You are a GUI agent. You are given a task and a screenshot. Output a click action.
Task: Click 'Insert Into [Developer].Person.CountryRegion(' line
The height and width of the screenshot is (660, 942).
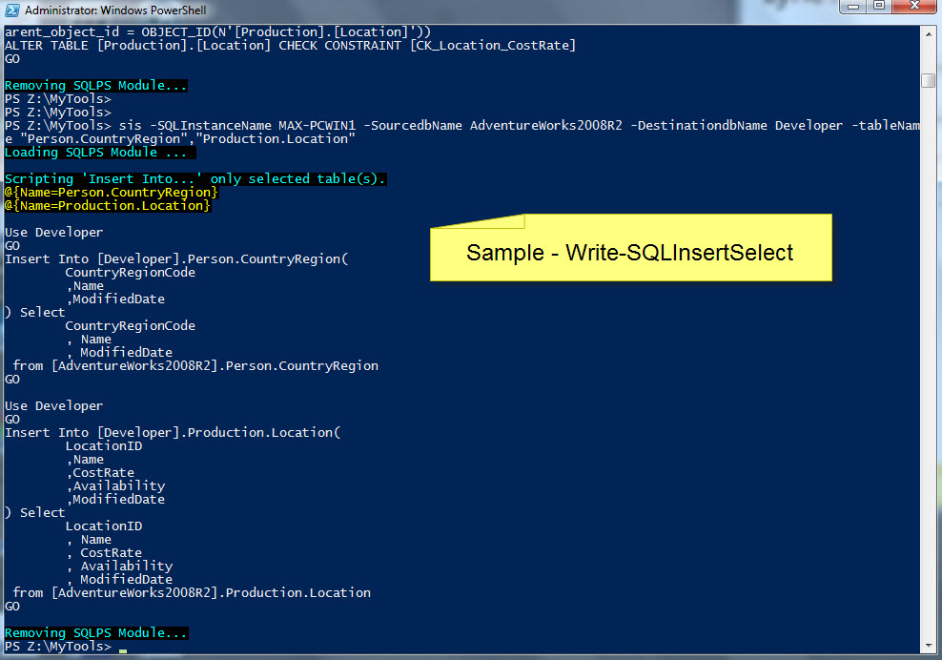(176, 259)
